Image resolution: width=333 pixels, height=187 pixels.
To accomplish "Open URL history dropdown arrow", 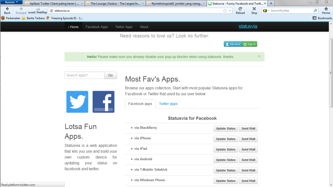I will [230, 11].
